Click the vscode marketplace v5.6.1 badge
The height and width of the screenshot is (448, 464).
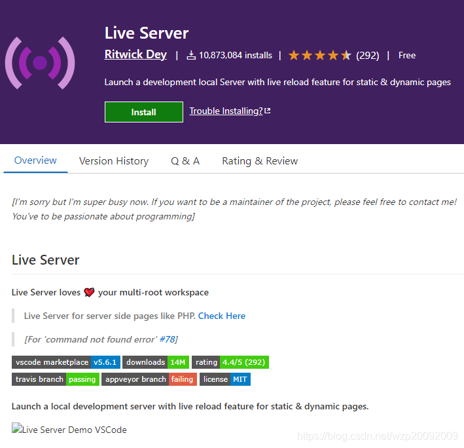(x=66, y=362)
